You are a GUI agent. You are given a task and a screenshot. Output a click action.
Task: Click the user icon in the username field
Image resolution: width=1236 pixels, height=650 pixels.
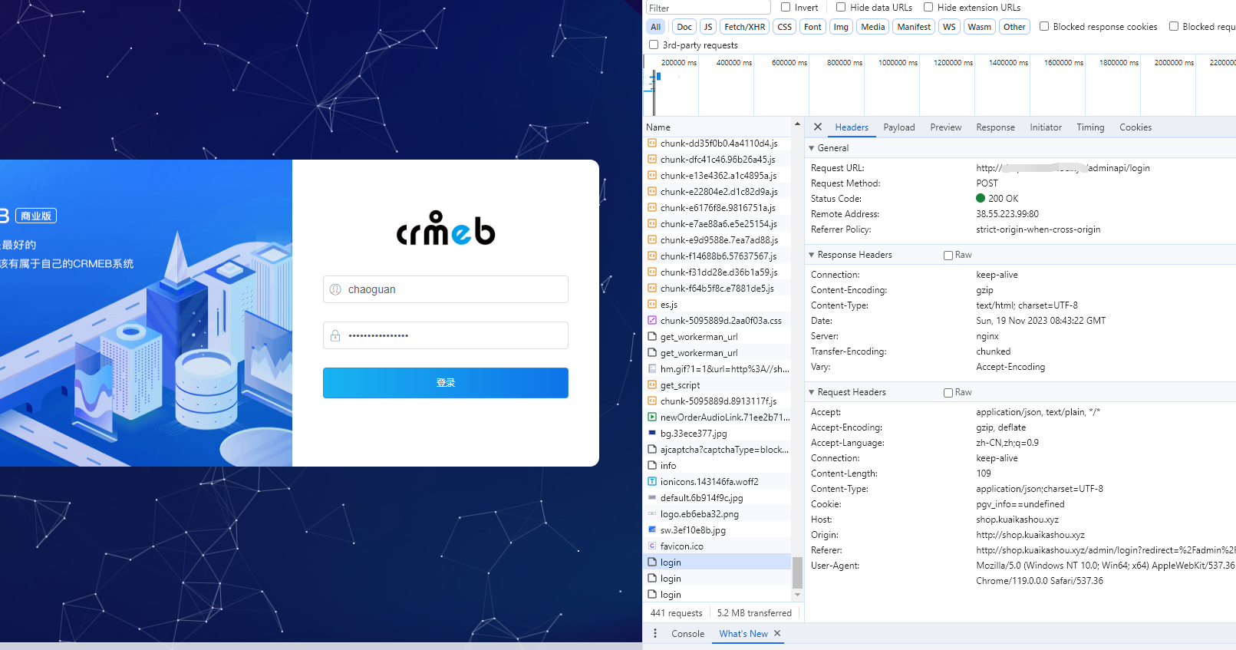(x=335, y=289)
